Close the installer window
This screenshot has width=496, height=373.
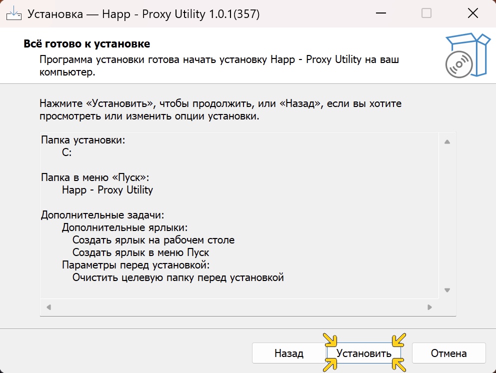tap(472, 13)
